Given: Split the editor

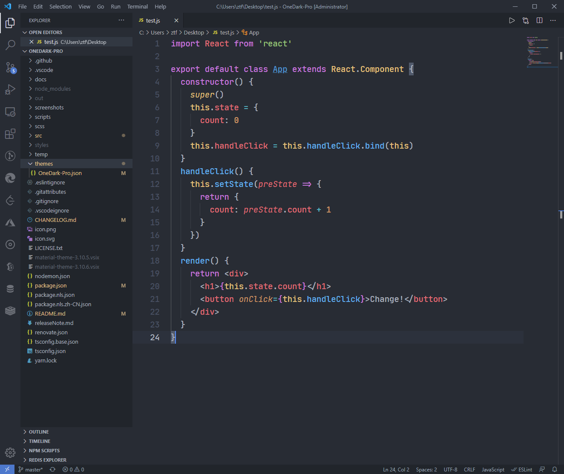Looking at the screenshot, I should click(x=539, y=20).
